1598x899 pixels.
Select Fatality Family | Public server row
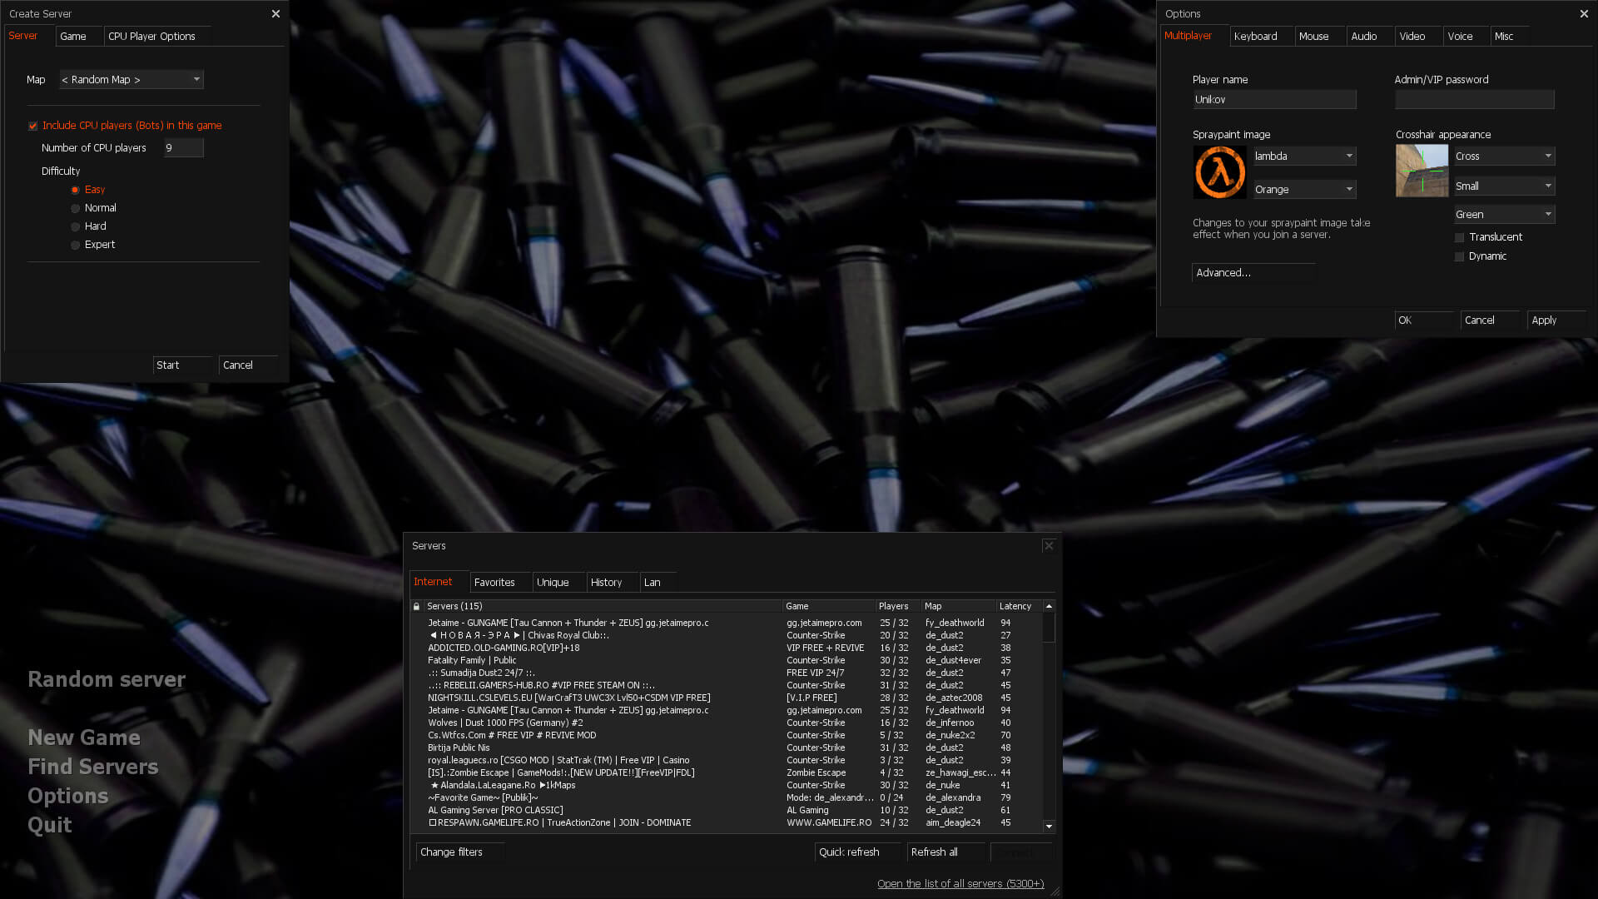coord(727,660)
